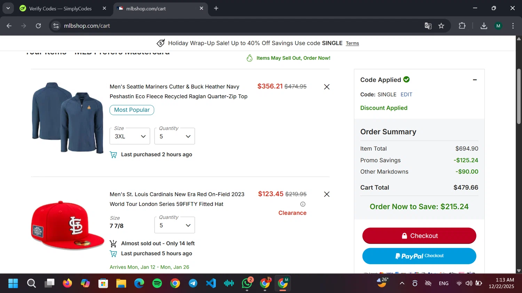Screen dimensions: 522x293
Task: Open Telegram from the taskbar
Action: tap(193, 283)
